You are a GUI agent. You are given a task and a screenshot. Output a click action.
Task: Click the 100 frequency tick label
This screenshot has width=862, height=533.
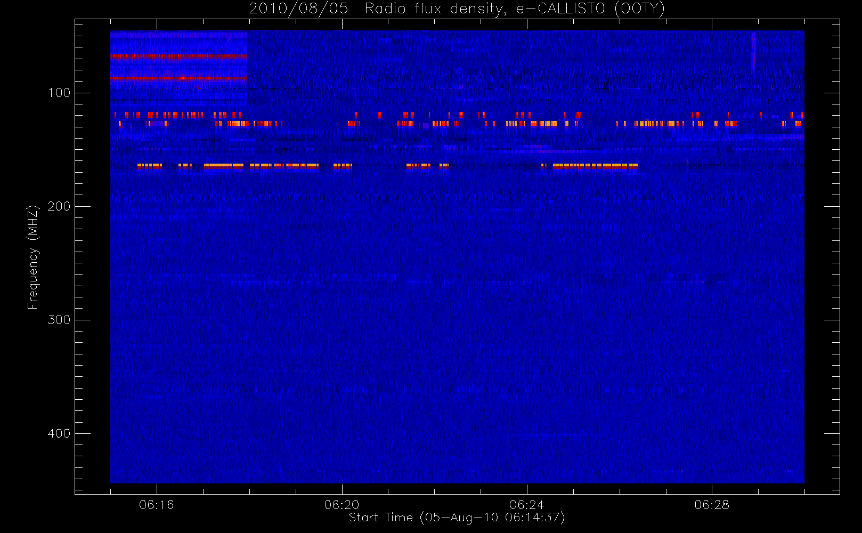click(59, 93)
